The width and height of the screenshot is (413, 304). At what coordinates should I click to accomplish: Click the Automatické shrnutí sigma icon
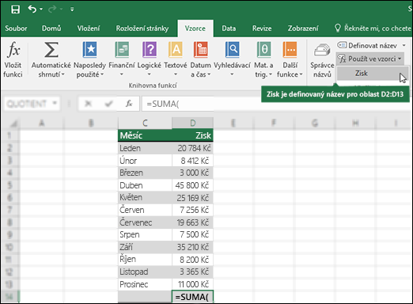click(x=51, y=49)
